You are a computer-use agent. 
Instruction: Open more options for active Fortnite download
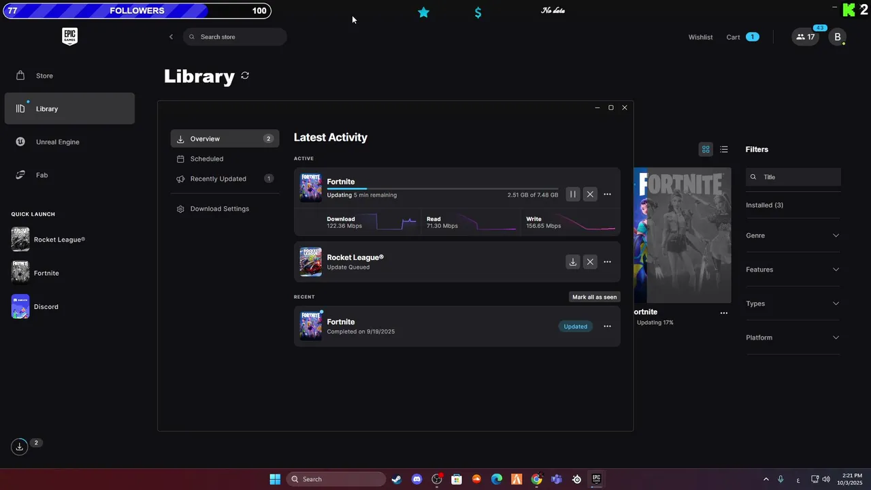pyautogui.click(x=608, y=195)
